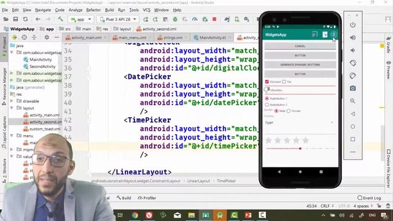Click the Save All toolbar icon
393x221 pixels.
[15, 19]
